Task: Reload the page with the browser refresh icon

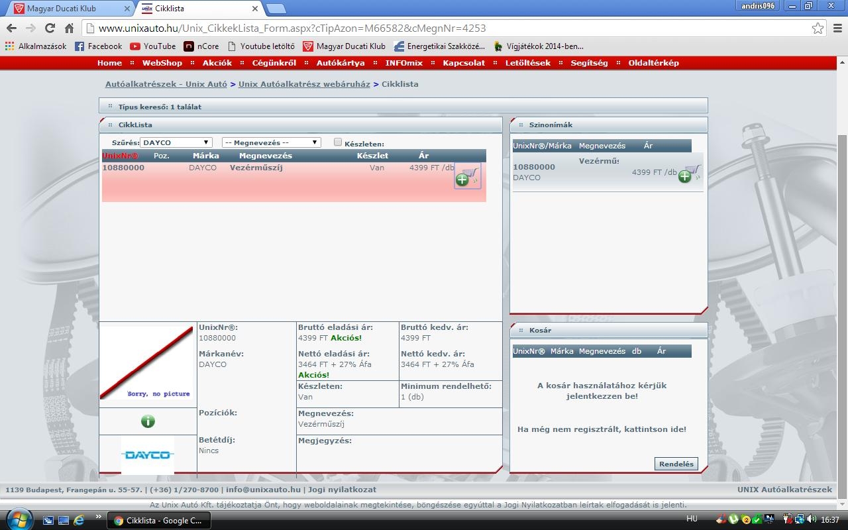Action: [50, 28]
